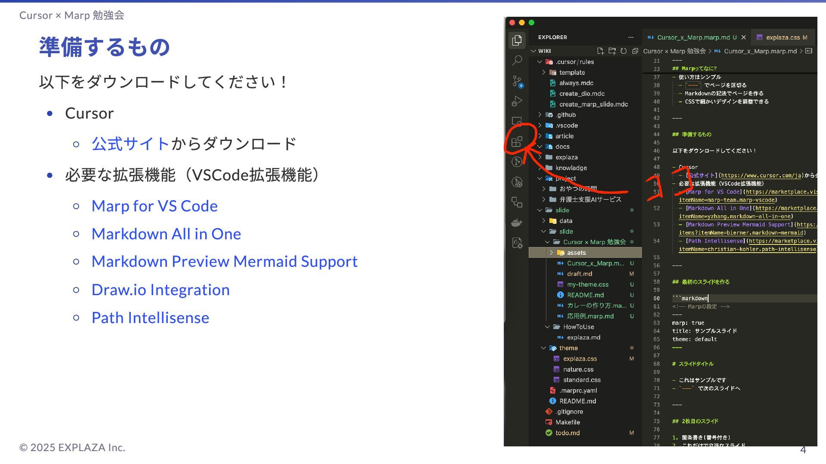The width and height of the screenshot is (826, 464).
Task: Switch to the explaza.css editor tab
Action: (x=783, y=37)
